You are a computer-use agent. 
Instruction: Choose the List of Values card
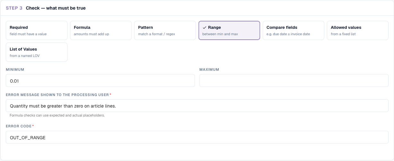tap(37, 52)
